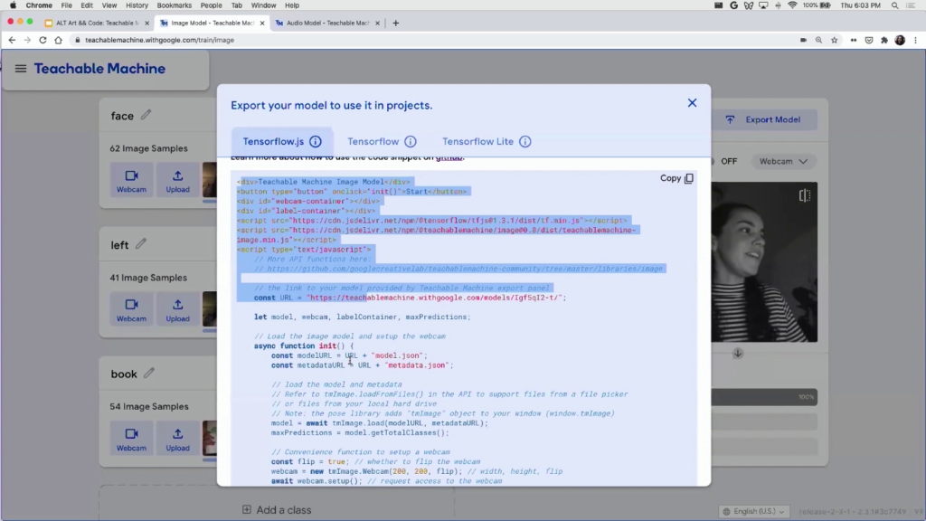Bookmark this page with the star
926x521 pixels.
835,40
